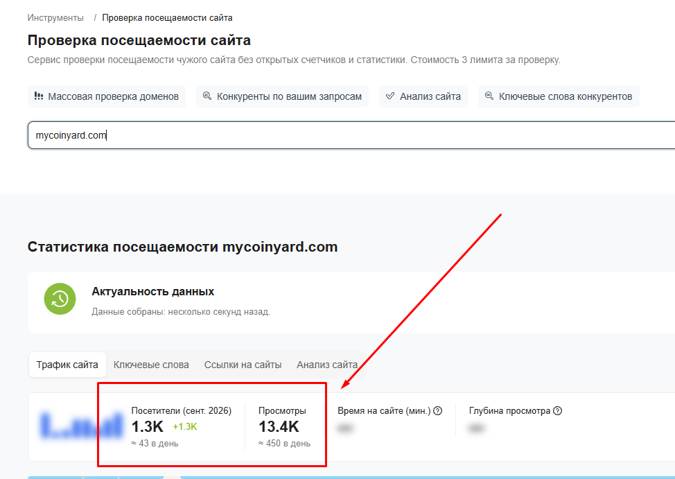
Task: Go to the Анализ сайта tab
Action: click(x=327, y=365)
